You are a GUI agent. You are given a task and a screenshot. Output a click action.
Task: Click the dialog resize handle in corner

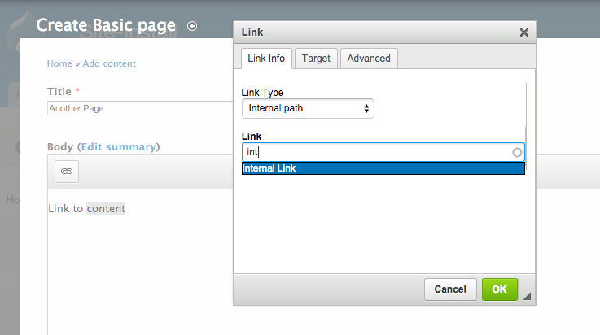(527, 297)
